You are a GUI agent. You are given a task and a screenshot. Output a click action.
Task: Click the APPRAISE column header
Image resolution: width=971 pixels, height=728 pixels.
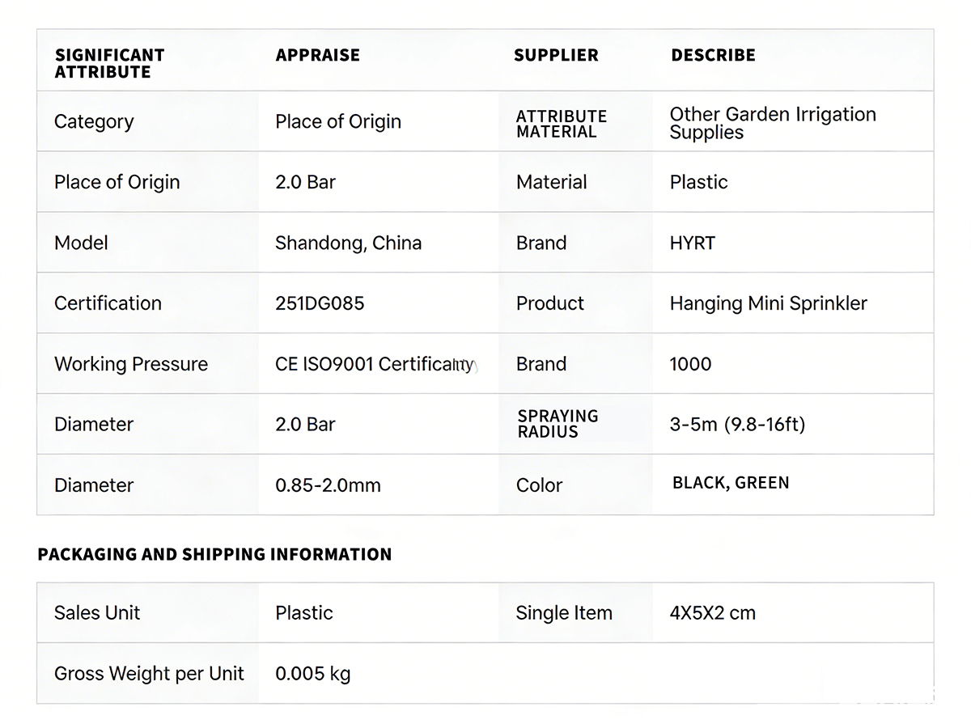coord(317,55)
